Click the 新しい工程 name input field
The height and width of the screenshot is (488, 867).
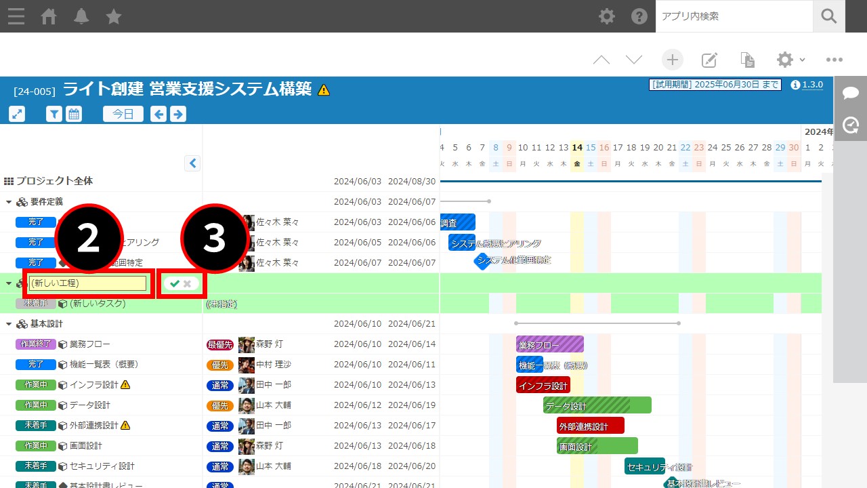(x=88, y=283)
